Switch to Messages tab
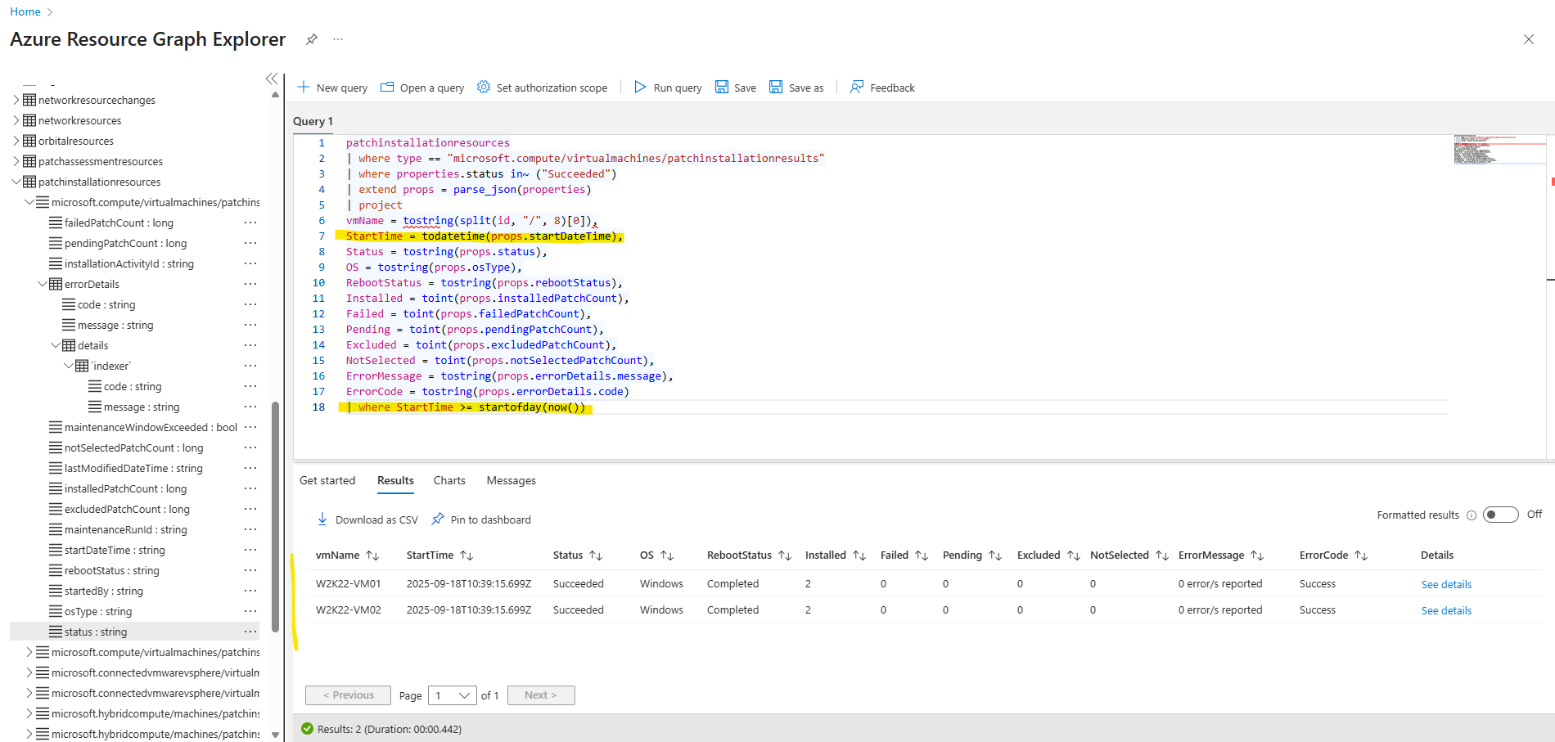Viewport: 1555px width, 742px height. tap(512, 480)
